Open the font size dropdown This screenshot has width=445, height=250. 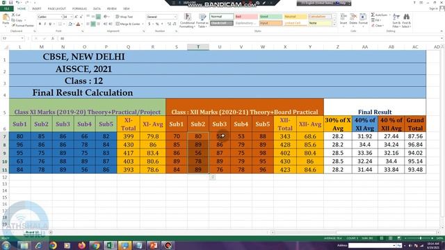(72, 17)
